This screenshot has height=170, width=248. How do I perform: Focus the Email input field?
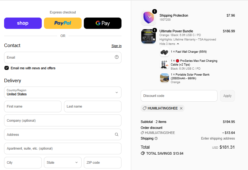[x=63, y=57]
